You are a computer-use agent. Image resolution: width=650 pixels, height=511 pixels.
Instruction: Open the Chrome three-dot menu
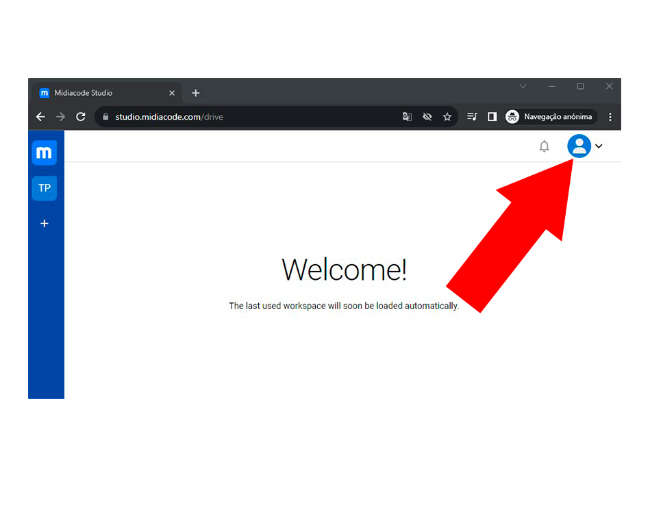pyautogui.click(x=610, y=117)
